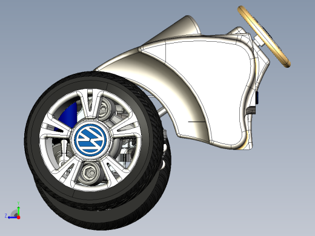Click the blue Z axis arrow of the triad
Viewport: 315px width, 236px height.
[x=13, y=217]
